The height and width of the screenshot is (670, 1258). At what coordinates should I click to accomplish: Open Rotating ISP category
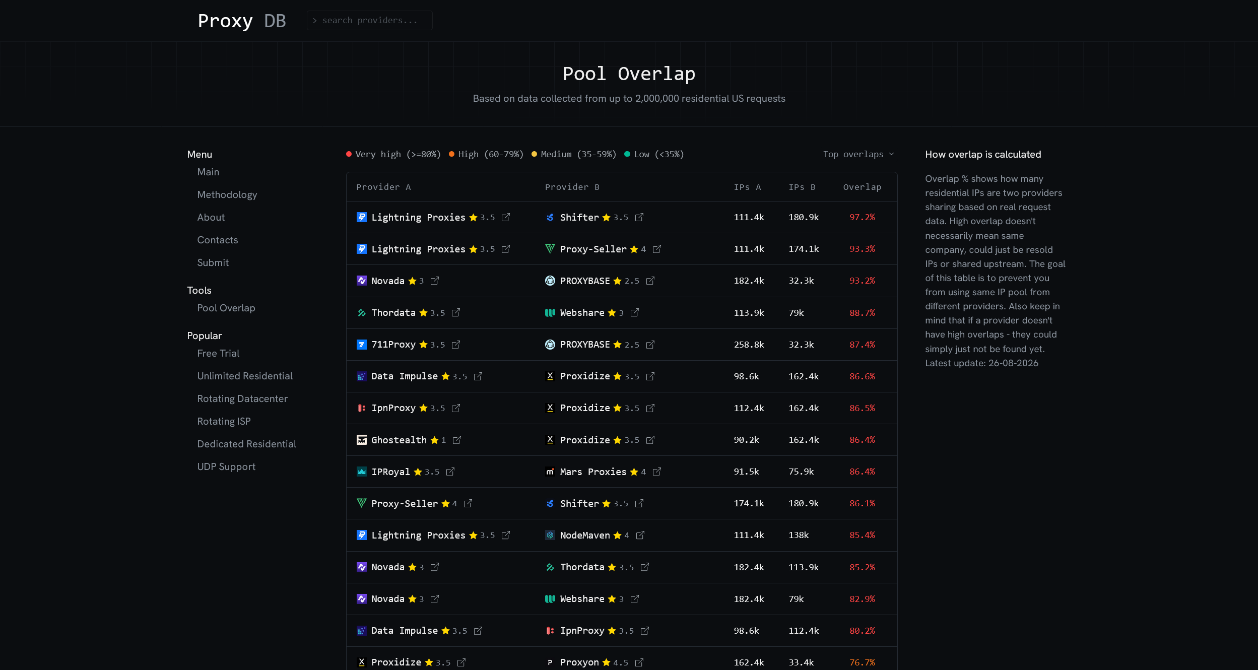point(224,421)
